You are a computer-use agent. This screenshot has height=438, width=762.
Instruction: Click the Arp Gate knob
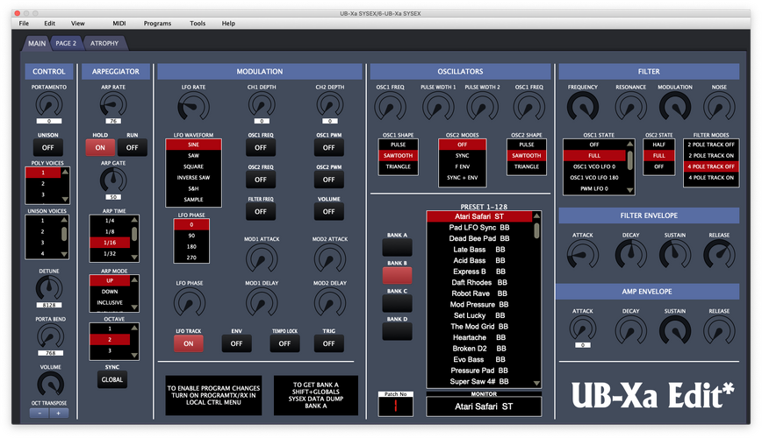coord(113,180)
